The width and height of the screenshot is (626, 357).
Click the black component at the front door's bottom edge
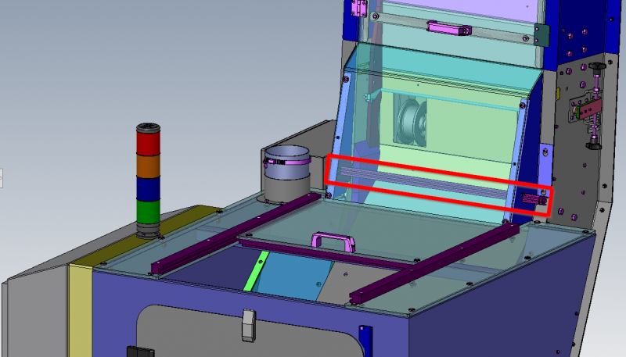pyautogui.click(x=139, y=350)
